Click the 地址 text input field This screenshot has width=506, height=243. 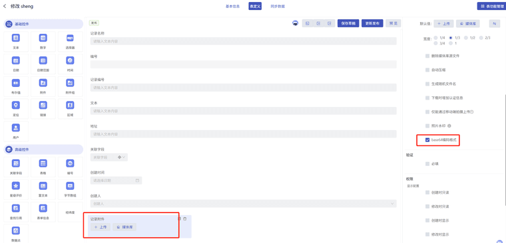pyautogui.click(x=243, y=134)
